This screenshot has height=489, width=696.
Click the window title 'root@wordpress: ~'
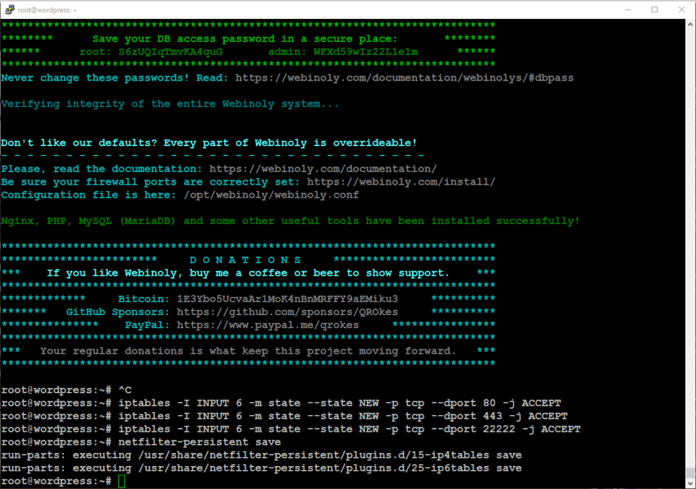(x=48, y=10)
